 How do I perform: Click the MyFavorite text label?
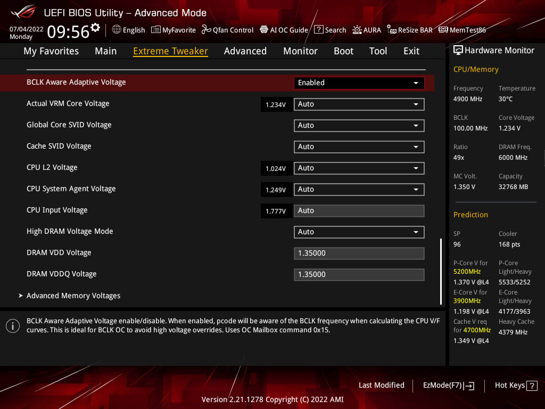pos(179,30)
